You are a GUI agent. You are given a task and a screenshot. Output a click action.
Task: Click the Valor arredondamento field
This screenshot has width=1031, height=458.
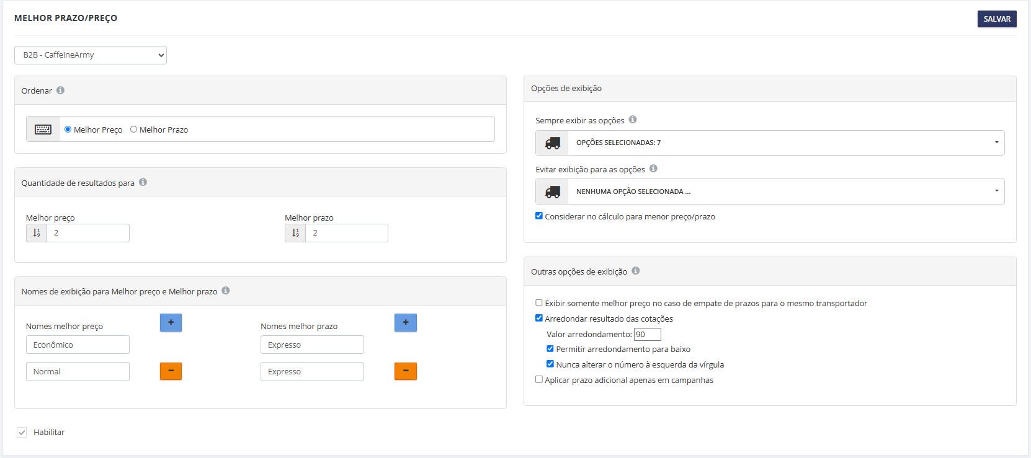coord(648,335)
